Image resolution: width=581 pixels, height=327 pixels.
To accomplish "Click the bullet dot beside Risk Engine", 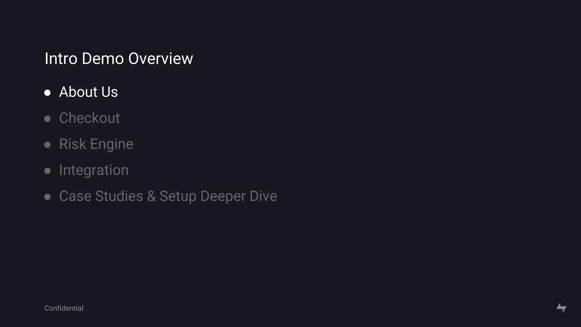I will tap(47, 145).
